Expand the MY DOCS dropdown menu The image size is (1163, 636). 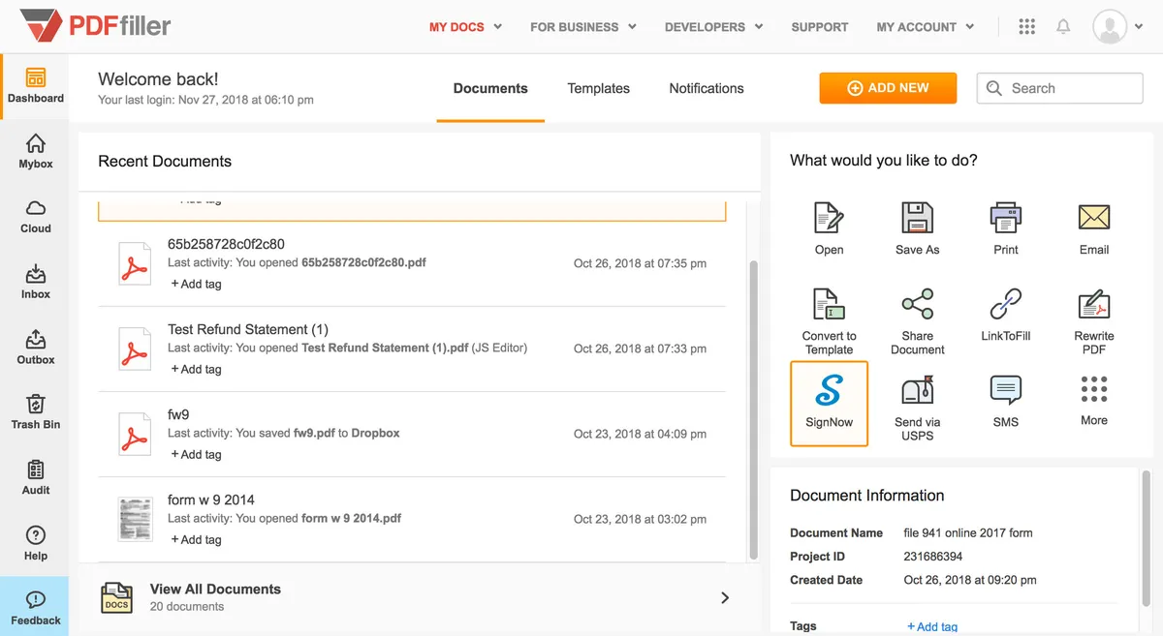(465, 27)
